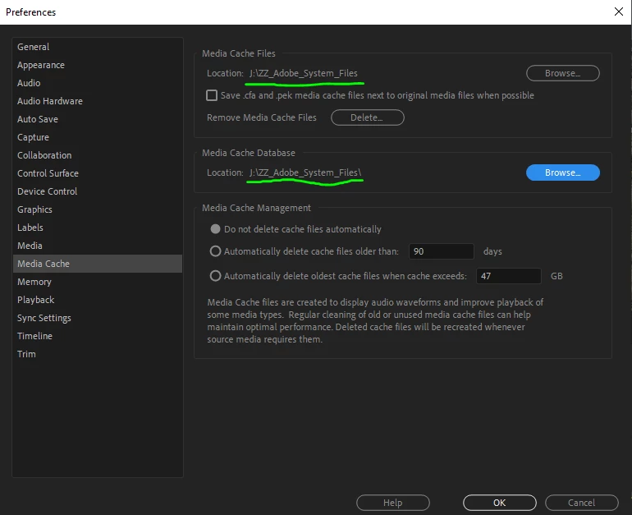Delete media cache files
The image size is (632, 515).
coord(367,117)
